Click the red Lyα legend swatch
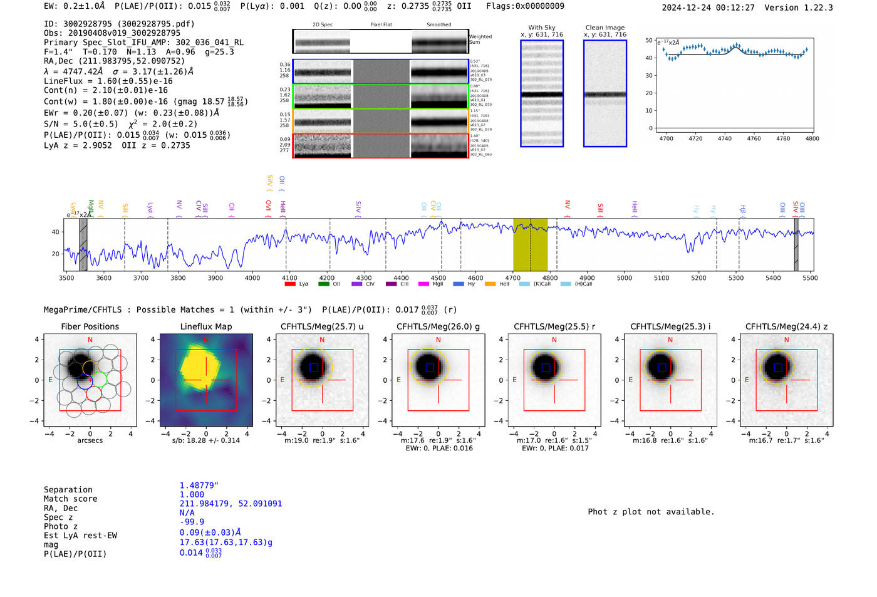Image resolution: width=877 pixels, height=597 pixels. point(290,284)
